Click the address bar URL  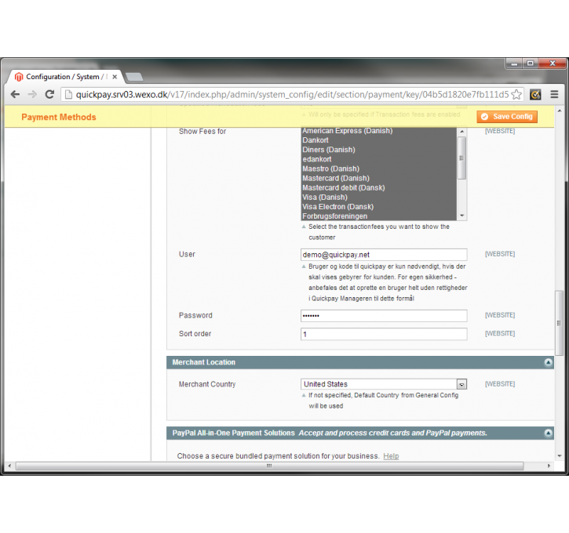[292, 95]
